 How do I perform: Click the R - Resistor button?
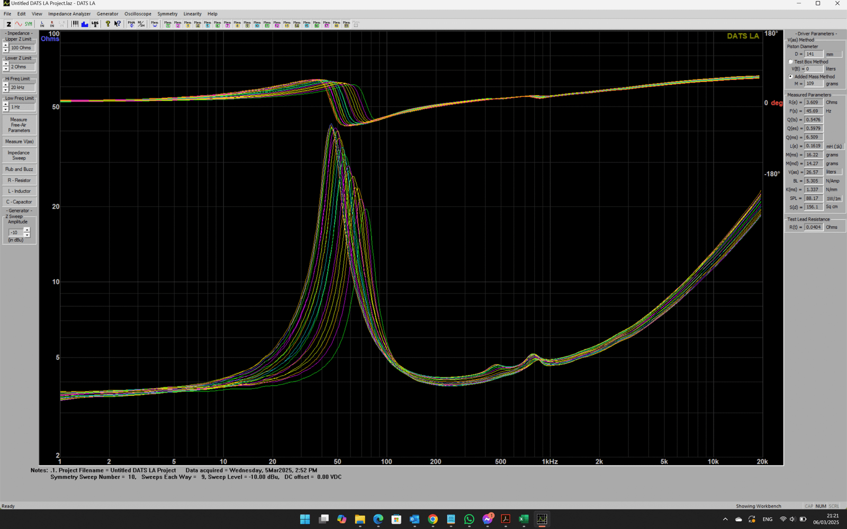19,180
